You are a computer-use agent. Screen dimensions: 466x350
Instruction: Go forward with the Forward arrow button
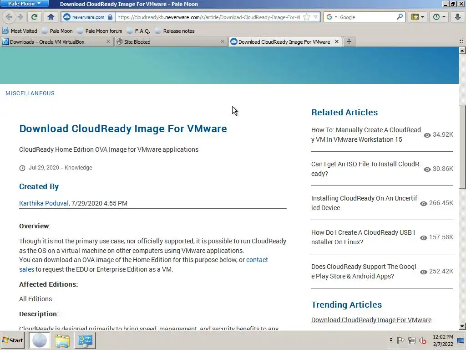coord(20,17)
